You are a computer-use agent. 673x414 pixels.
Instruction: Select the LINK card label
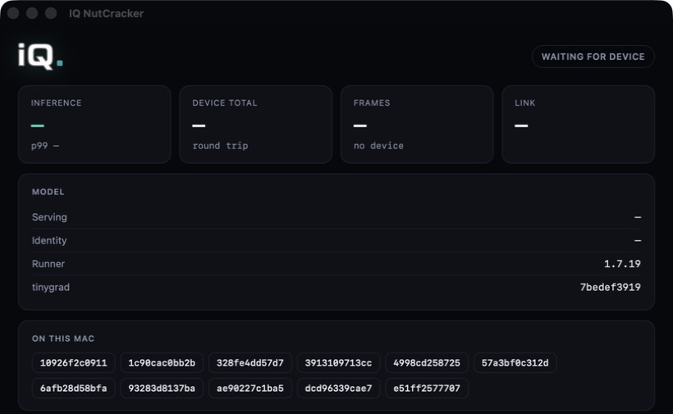click(525, 102)
